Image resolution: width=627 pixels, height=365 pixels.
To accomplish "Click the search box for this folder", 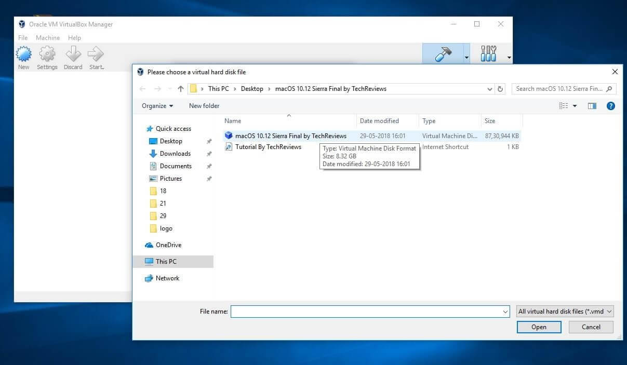I will pyautogui.click(x=564, y=89).
